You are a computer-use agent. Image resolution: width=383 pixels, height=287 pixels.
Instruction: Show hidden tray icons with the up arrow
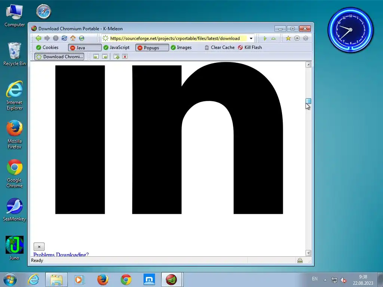click(325, 280)
